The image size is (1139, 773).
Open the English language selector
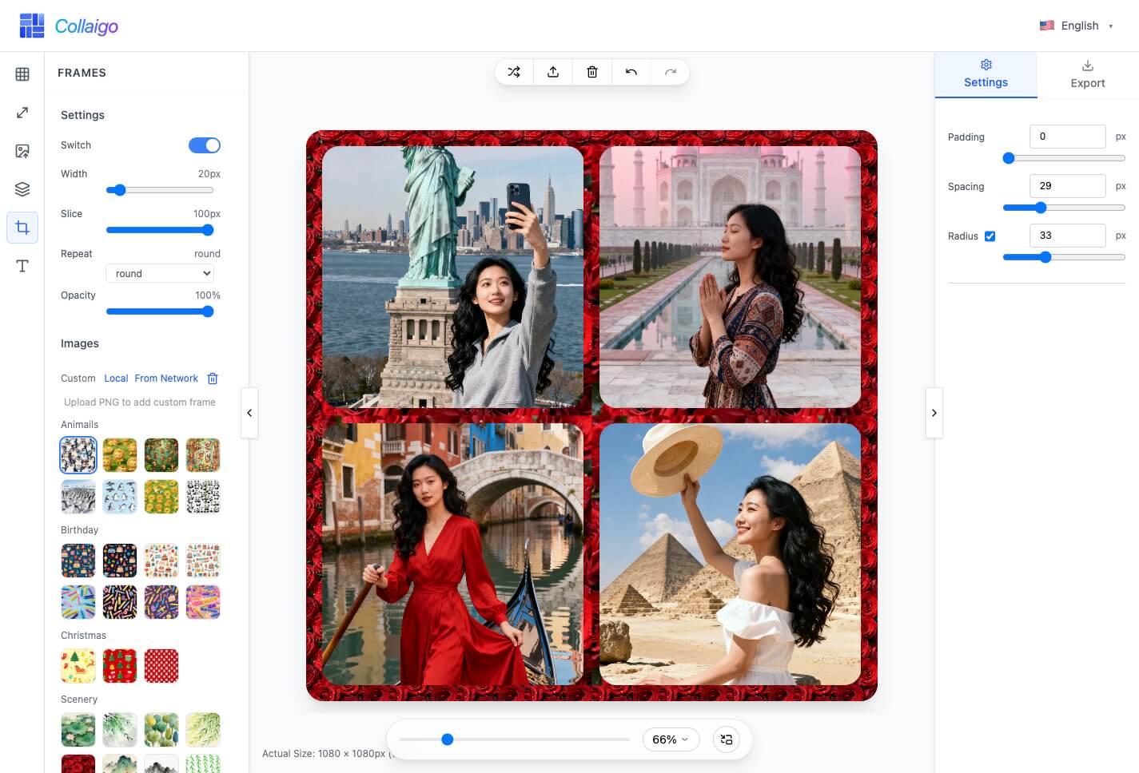pos(1076,26)
